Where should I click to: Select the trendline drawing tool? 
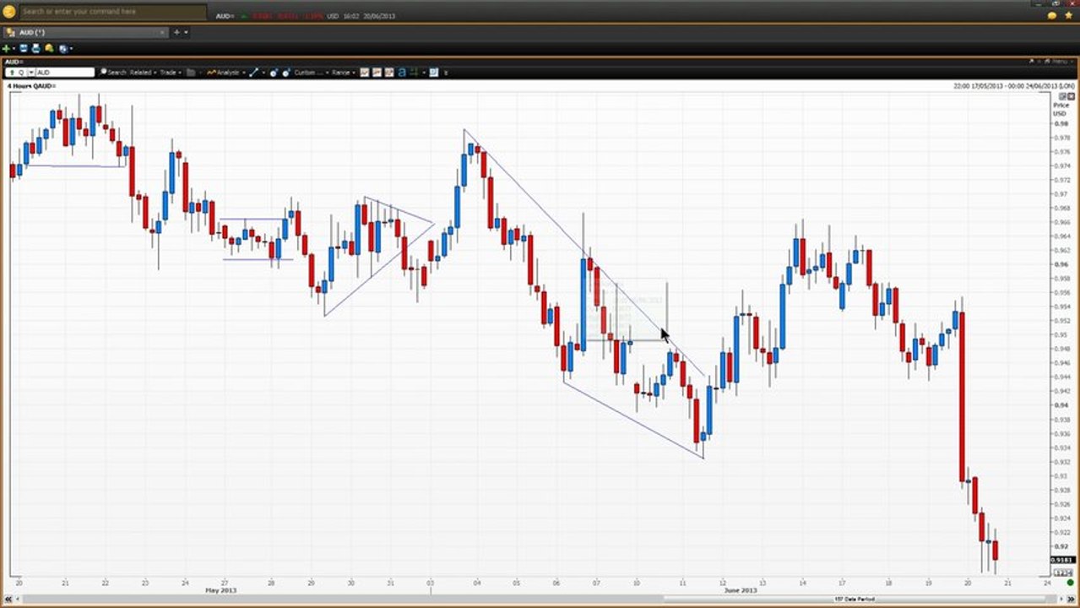tap(253, 73)
